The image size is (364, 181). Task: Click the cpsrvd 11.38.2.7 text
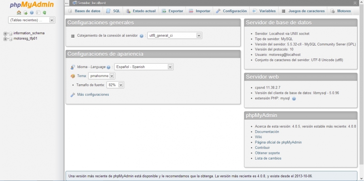pyautogui.click(x=267, y=87)
